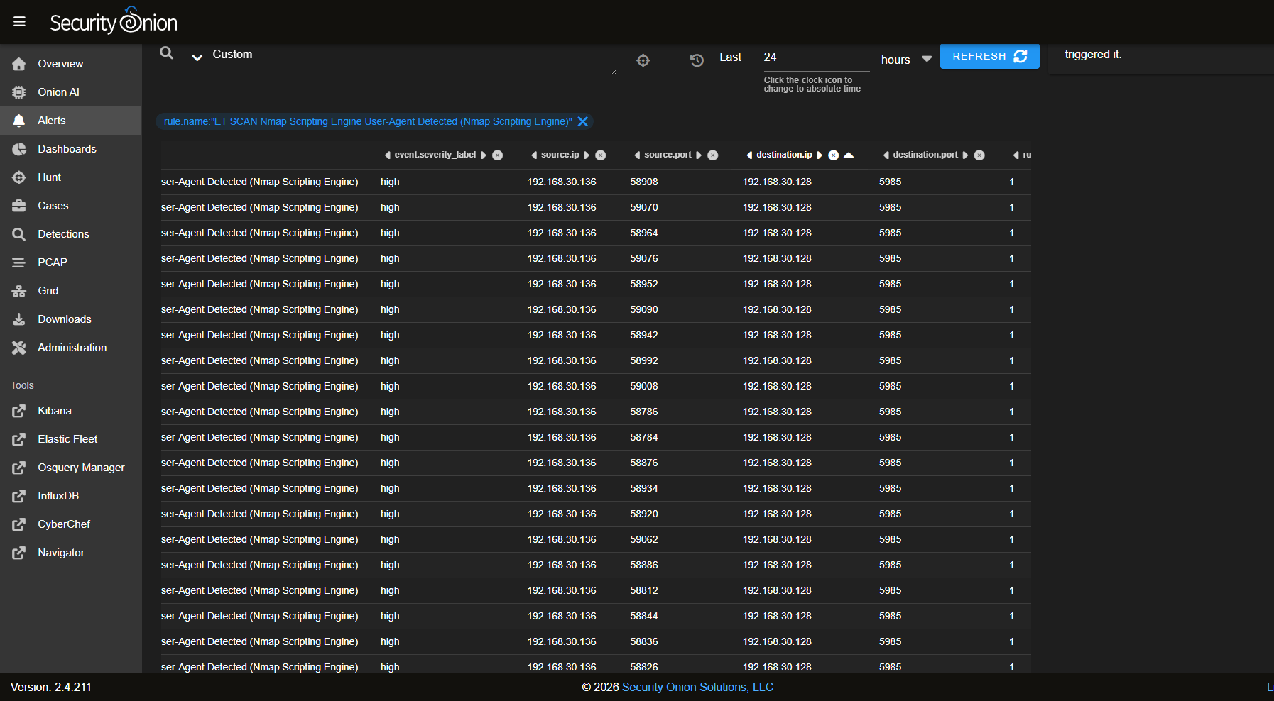Image resolution: width=1274 pixels, height=701 pixels.
Task: Click the crosshair auto-refresh target icon
Action: [x=643, y=60]
